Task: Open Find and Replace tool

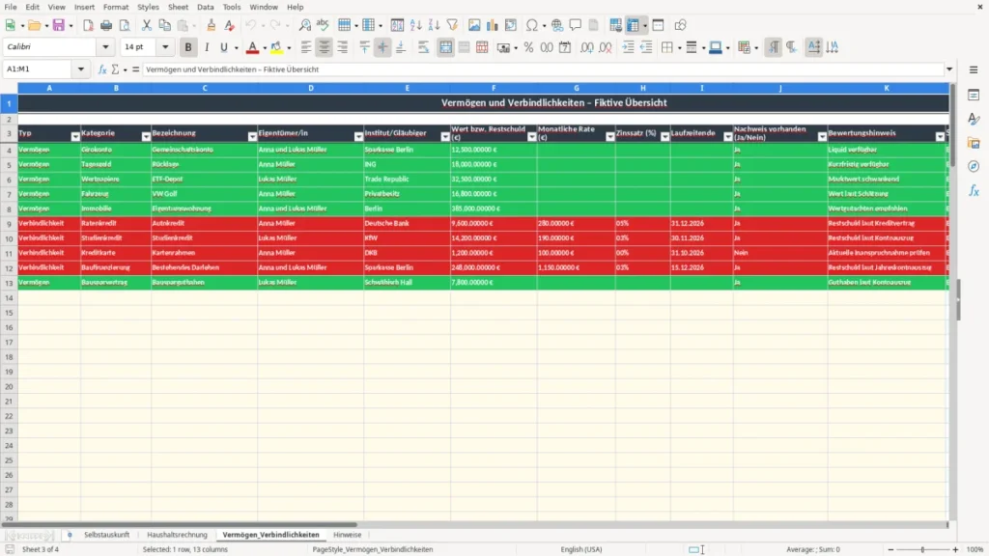Action: [x=304, y=25]
